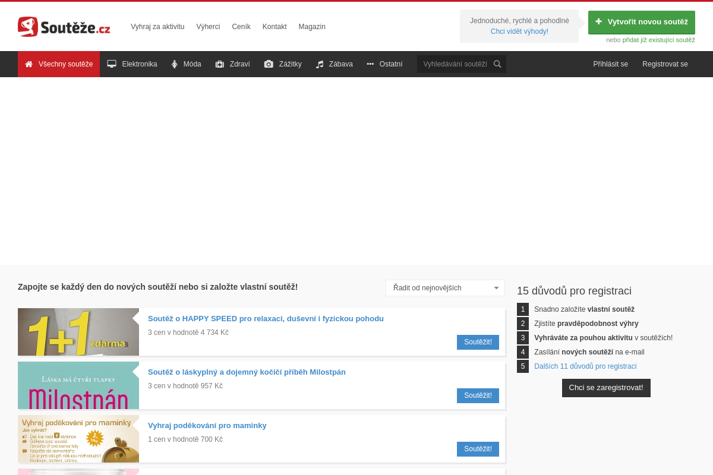Open the Řadit od nejnovějších sort dropdown
This screenshot has height=475, width=713.
pyautogui.click(x=445, y=288)
